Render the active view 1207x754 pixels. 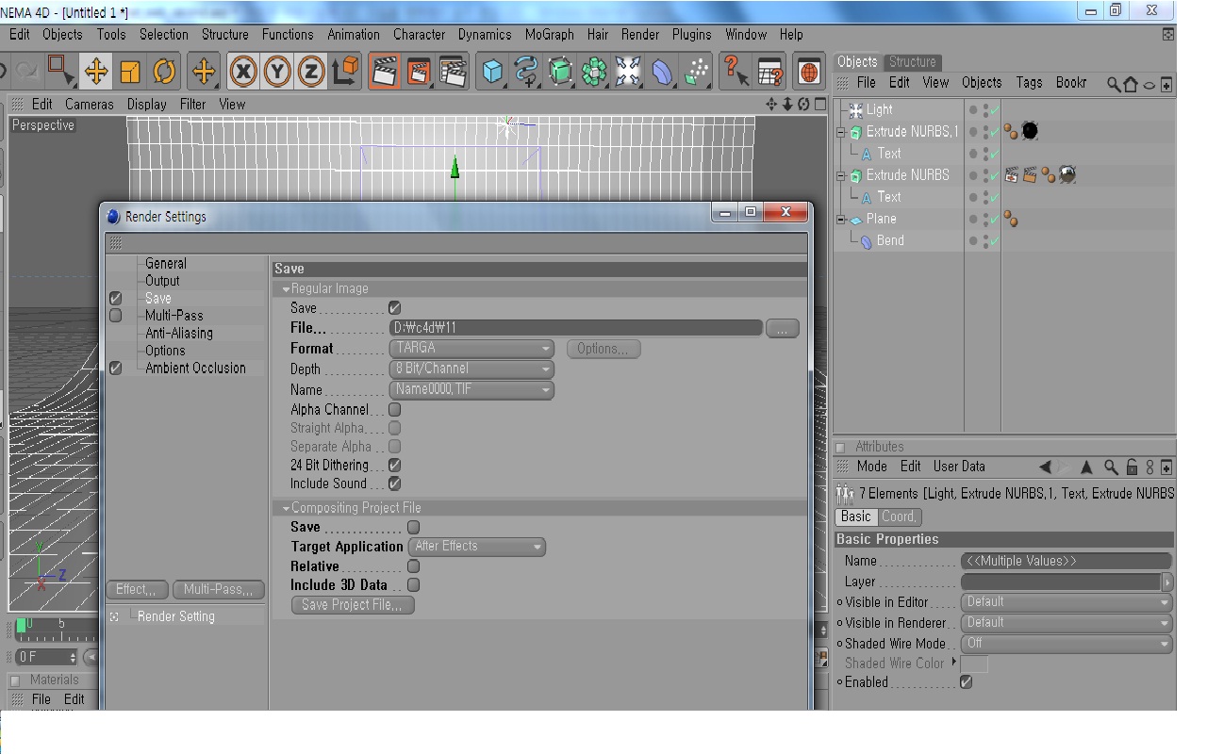tap(384, 72)
